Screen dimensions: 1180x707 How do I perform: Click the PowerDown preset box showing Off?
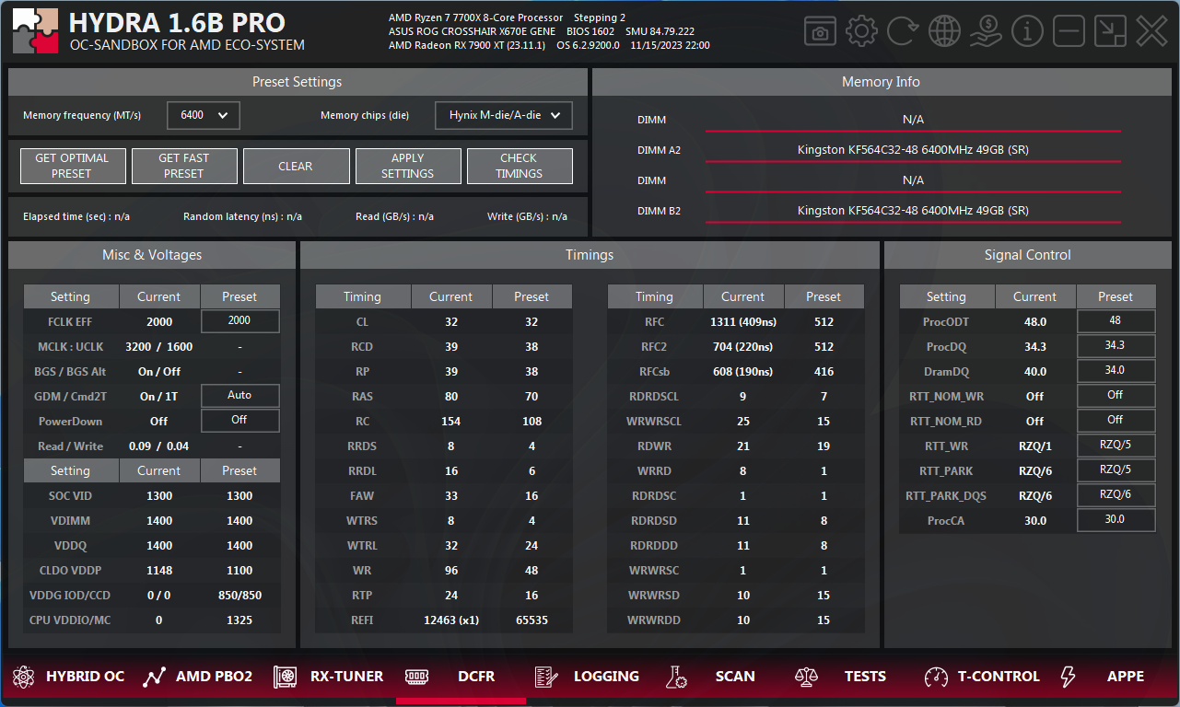[240, 421]
